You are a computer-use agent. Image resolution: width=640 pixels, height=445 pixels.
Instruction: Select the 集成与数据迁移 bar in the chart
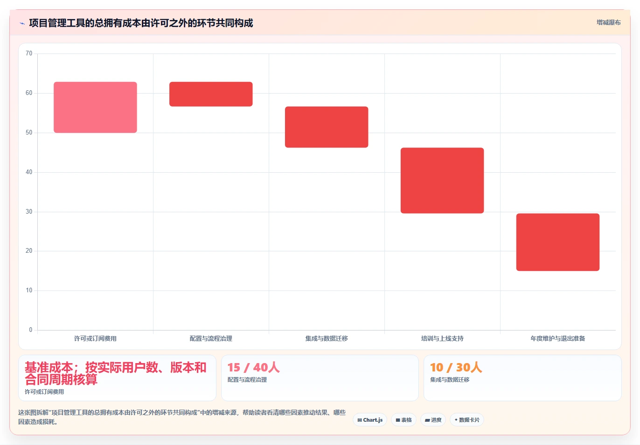point(327,127)
